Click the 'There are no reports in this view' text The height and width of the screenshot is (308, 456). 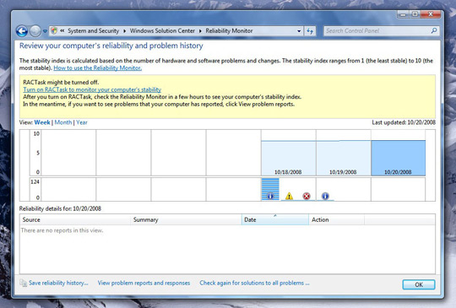(62, 230)
